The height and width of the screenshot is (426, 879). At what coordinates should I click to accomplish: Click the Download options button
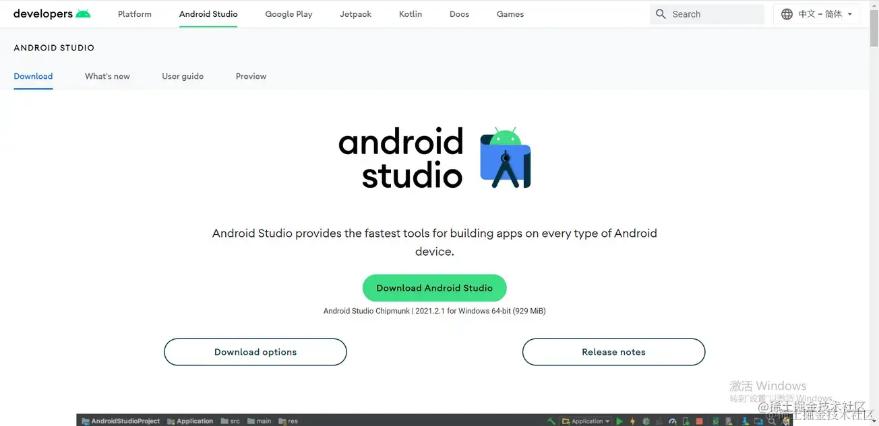(255, 352)
